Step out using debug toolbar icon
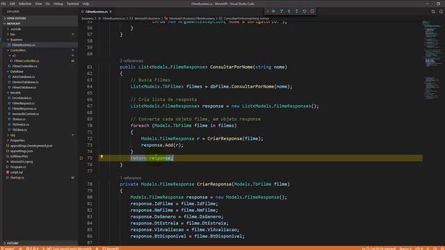Viewport: 445px width, 250px height. click(297, 11)
